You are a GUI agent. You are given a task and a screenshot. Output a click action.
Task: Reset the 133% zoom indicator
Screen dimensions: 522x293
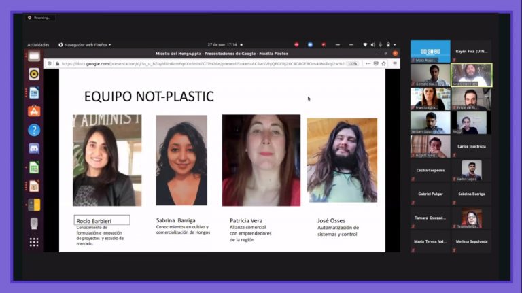pos(352,64)
